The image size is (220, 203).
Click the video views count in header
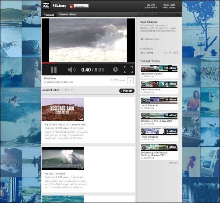[169, 6]
